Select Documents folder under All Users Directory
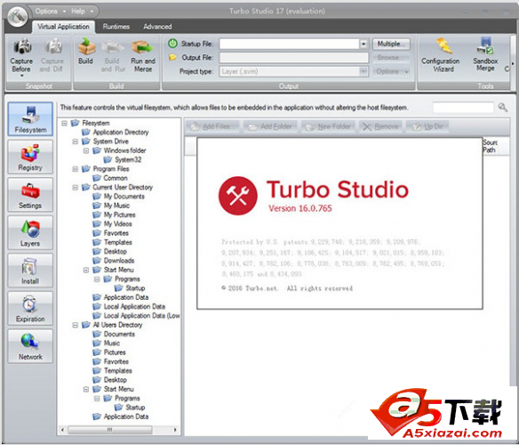Screen dimensions: 519x445 coord(114,334)
